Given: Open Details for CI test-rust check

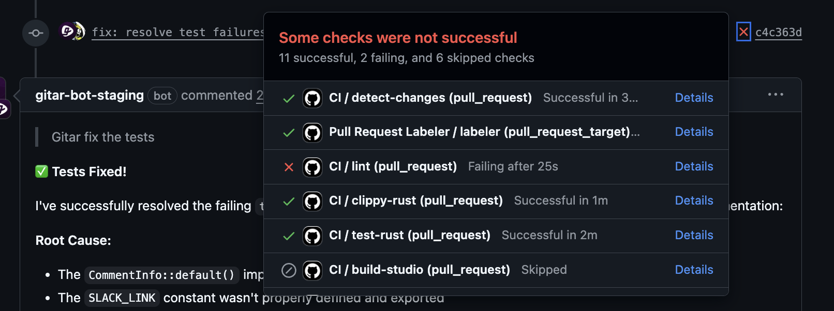Looking at the screenshot, I should [694, 235].
